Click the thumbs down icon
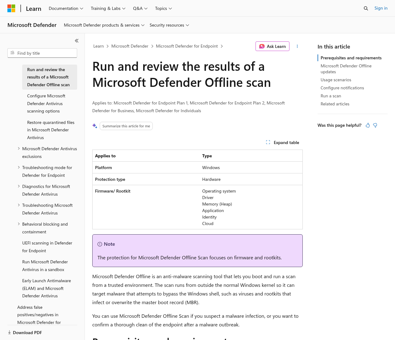Image resolution: width=395 pixels, height=340 pixels. tap(375, 125)
